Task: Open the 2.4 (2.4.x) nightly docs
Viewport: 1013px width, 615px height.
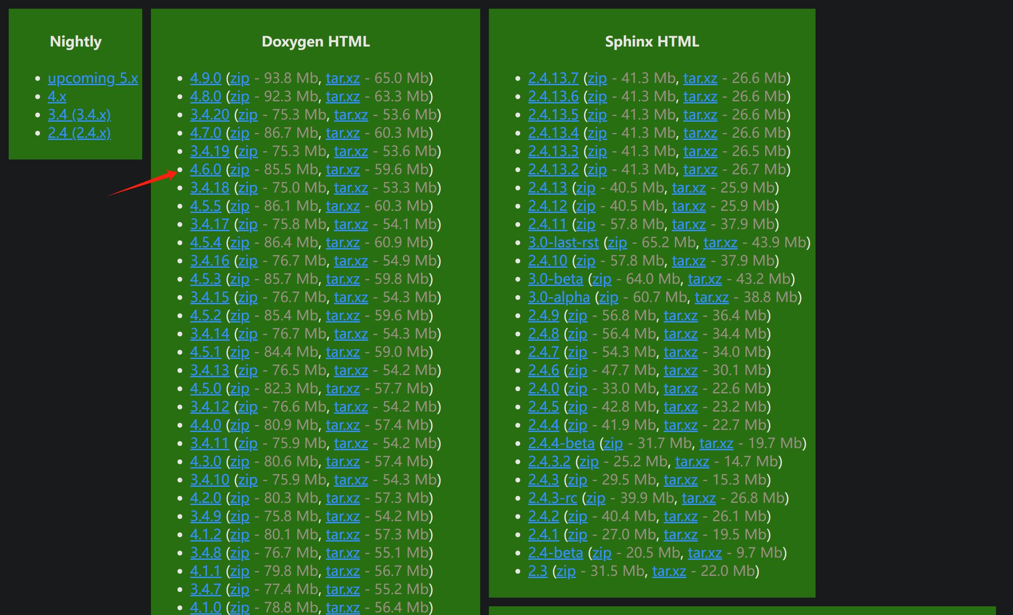Action: [79, 133]
